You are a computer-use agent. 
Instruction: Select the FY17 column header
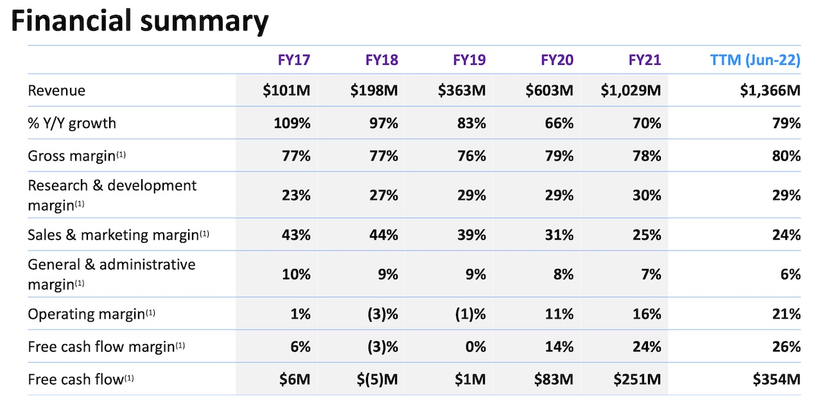tap(293, 60)
